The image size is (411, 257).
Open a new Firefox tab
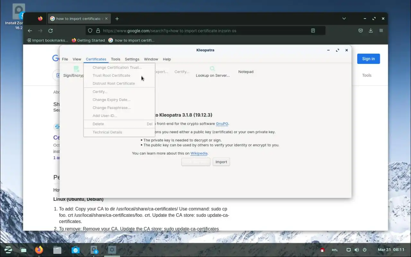(x=117, y=19)
